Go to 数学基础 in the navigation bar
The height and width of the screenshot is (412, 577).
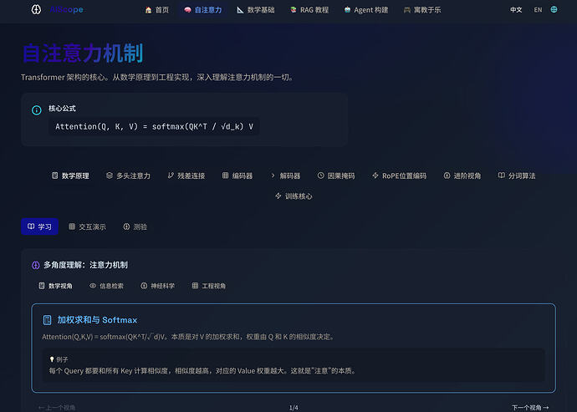(256, 10)
